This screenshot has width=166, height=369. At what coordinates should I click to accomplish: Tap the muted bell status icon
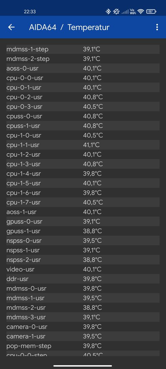point(116,12)
